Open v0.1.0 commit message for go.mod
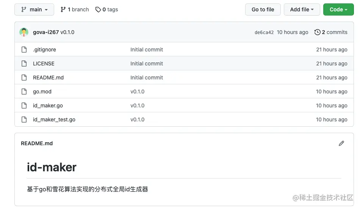 coord(138,92)
